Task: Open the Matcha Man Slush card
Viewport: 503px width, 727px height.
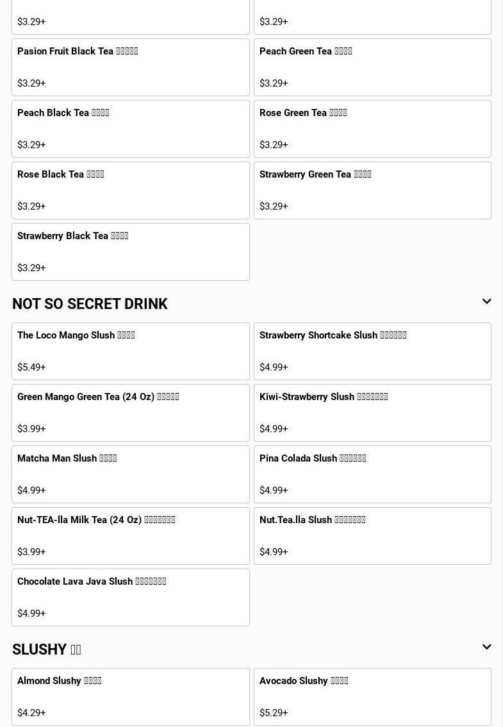Action: [131, 474]
